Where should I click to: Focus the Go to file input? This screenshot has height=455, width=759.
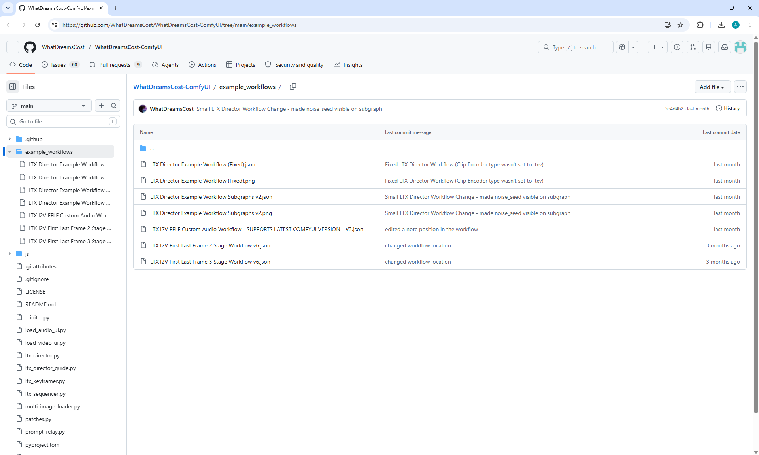pyautogui.click(x=63, y=121)
